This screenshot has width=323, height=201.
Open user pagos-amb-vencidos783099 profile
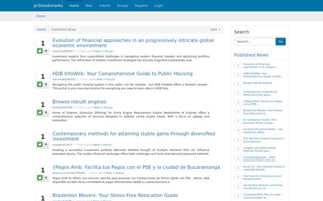[x=68, y=173]
